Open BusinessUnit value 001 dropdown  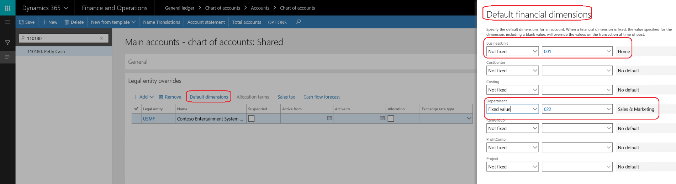coord(577,51)
